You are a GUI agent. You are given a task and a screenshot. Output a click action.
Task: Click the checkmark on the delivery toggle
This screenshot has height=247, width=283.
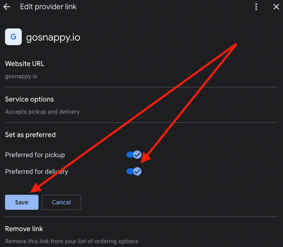137,171
